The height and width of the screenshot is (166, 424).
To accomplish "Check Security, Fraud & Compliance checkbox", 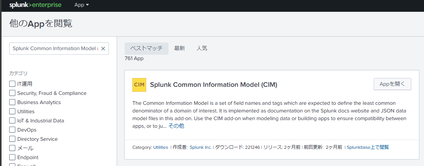I will click(12, 93).
